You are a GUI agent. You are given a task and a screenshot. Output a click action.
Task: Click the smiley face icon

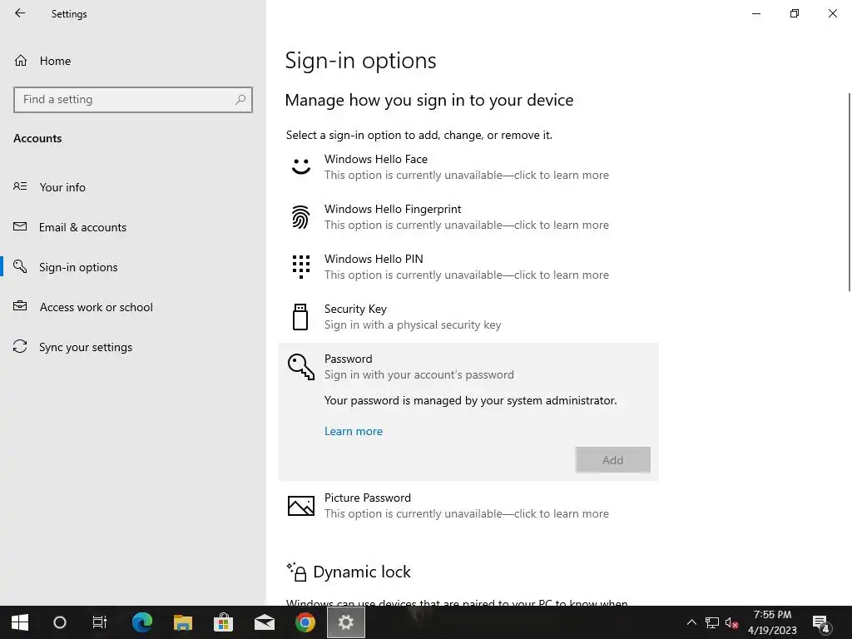[301, 166]
